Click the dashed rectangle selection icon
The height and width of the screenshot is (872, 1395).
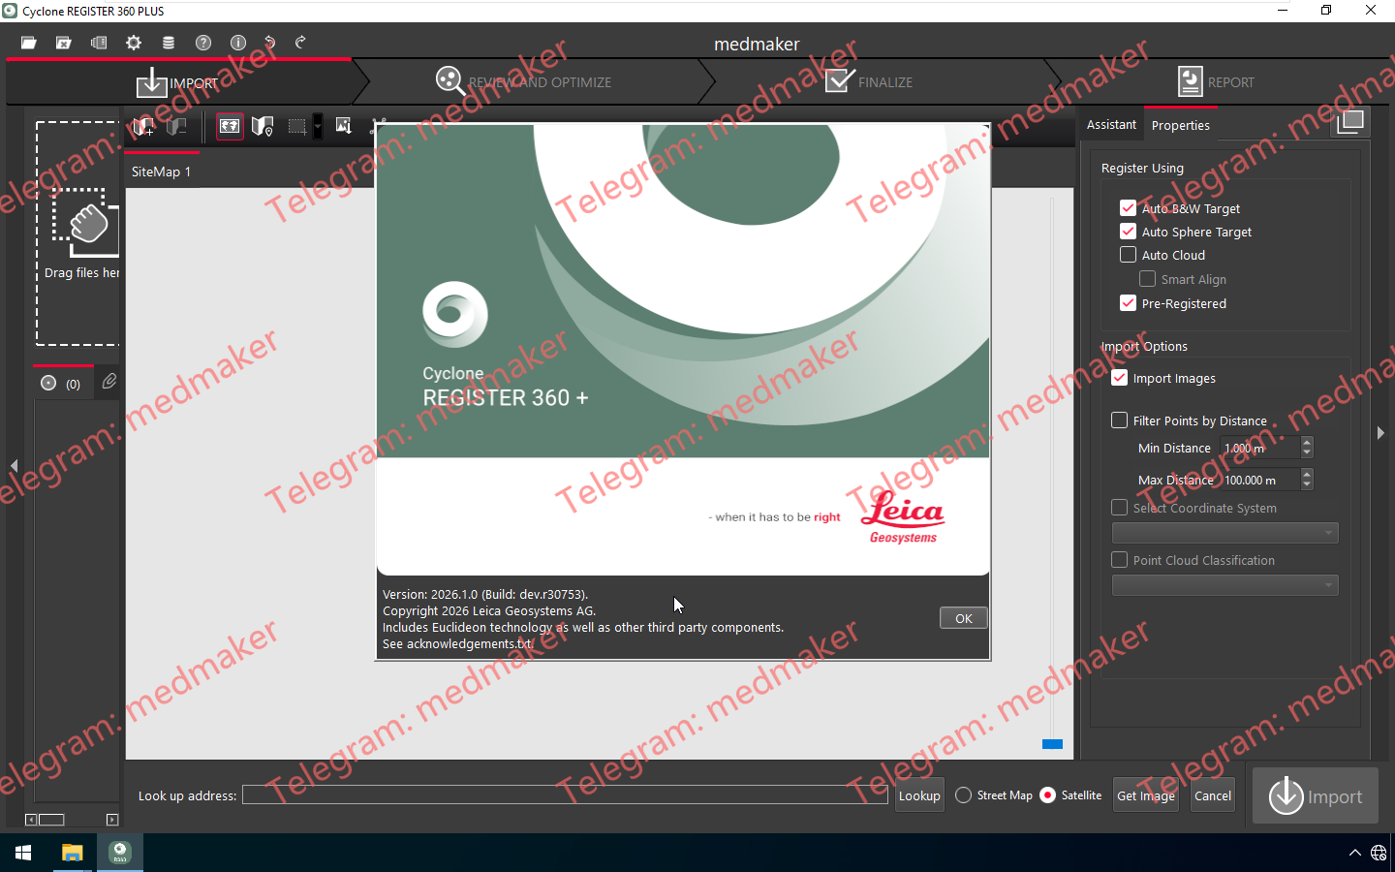[296, 126]
